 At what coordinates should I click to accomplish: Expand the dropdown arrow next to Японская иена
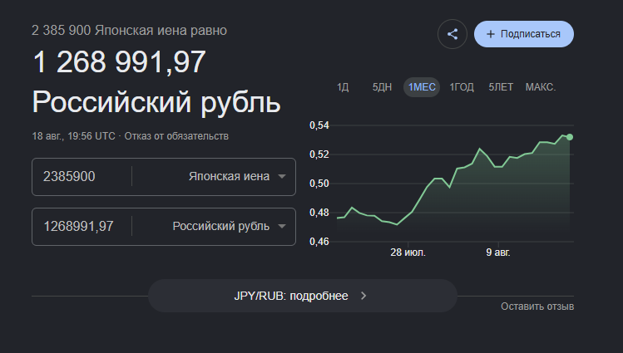282,176
